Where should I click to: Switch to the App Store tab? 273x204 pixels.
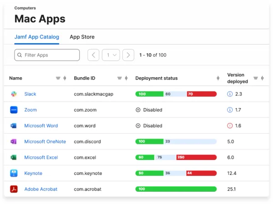click(82, 37)
